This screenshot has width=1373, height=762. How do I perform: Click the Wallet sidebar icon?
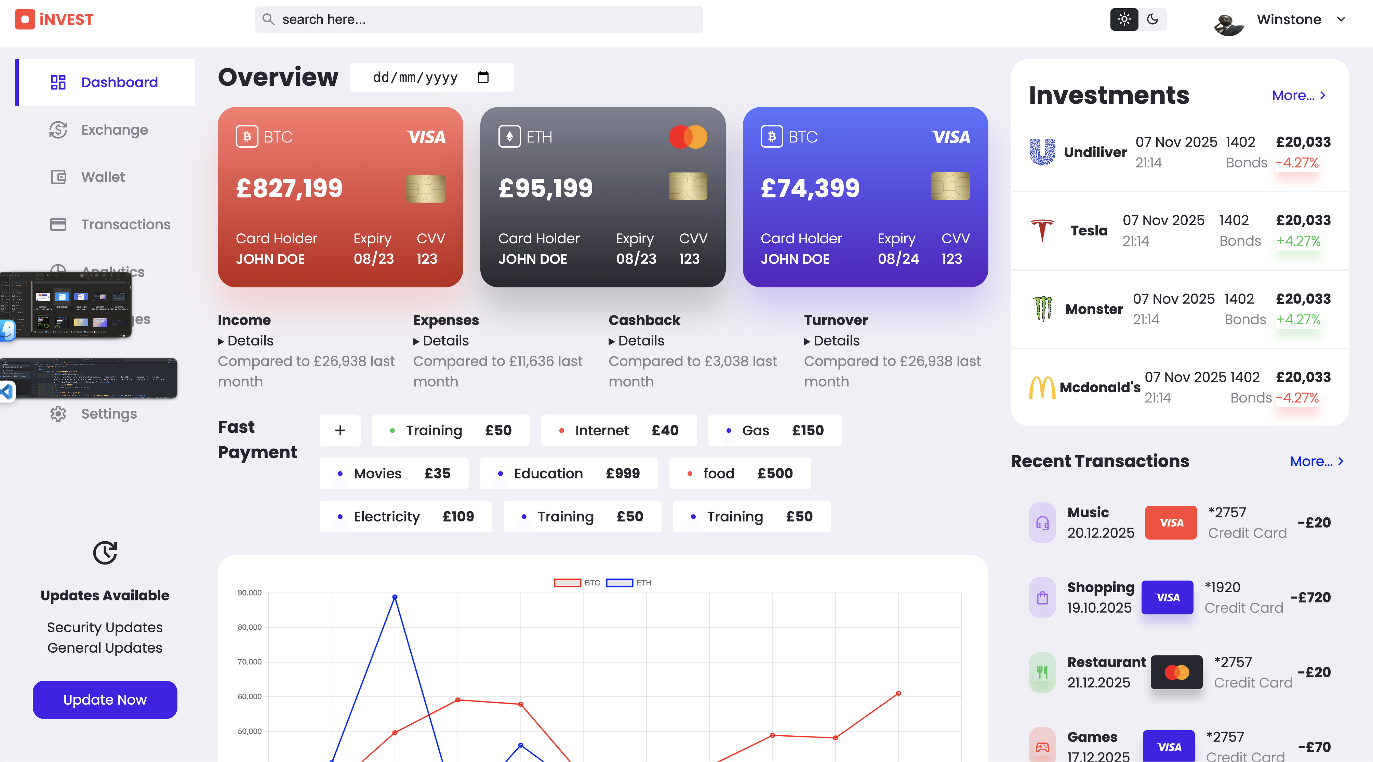(58, 177)
